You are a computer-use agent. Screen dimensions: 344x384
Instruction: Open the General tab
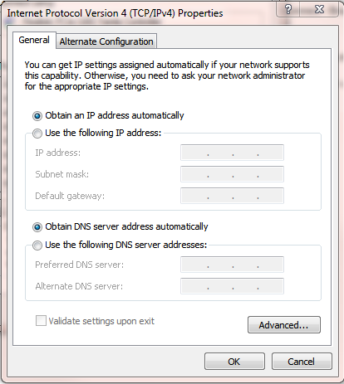[x=34, y=41]
